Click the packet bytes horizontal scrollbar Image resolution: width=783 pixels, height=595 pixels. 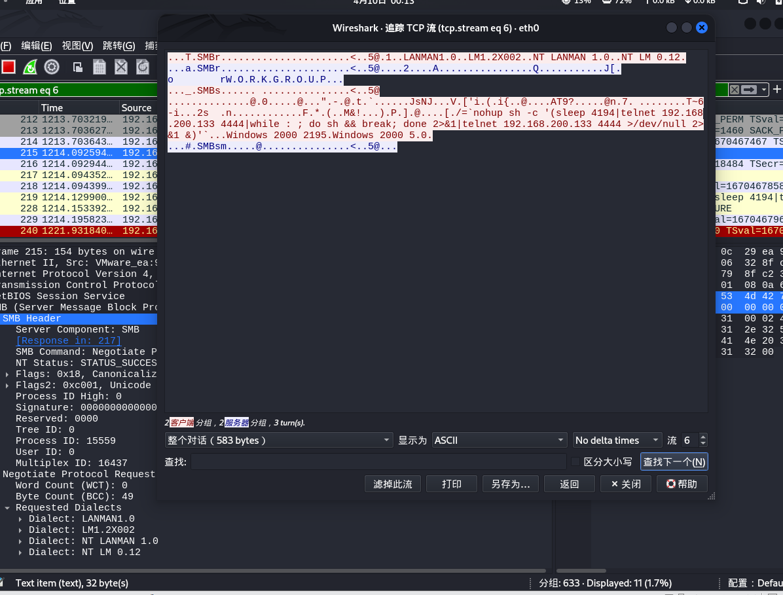pyautogui.click(x=581, y=571)
